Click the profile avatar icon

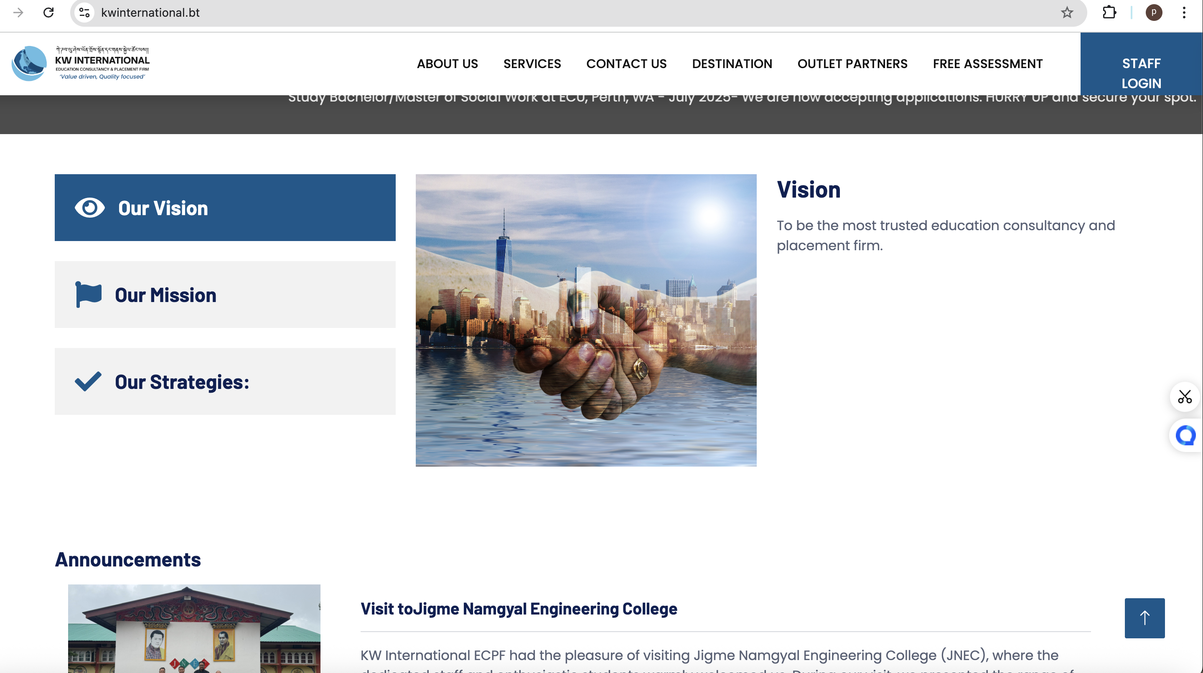point(1154,13)
